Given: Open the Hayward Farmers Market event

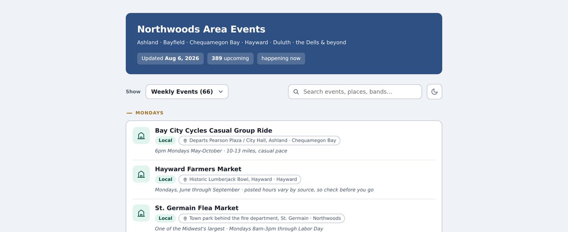Looking at the screenshot, I should click(198, 169).
